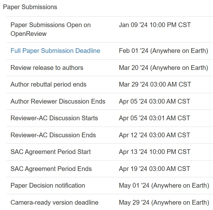Image resolution: width=213 pixels, height=210 pixels.
Task: Click the Mar 29 '24 03:00 AM date
Action: click(154, 84)
